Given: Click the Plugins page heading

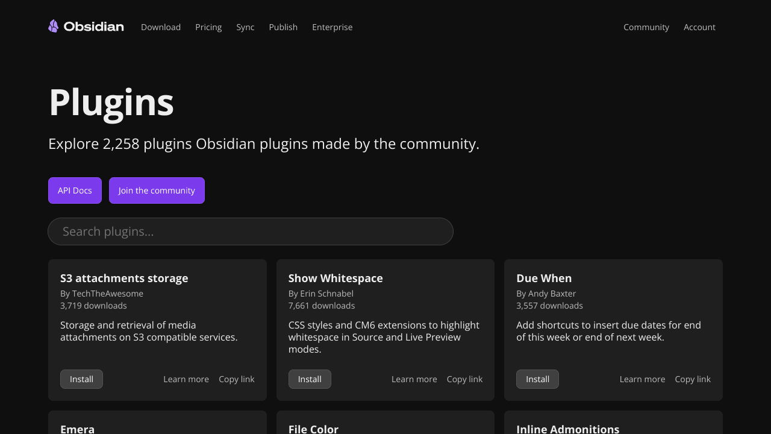Looking at the screenshot, I should [x=111, y=102].
